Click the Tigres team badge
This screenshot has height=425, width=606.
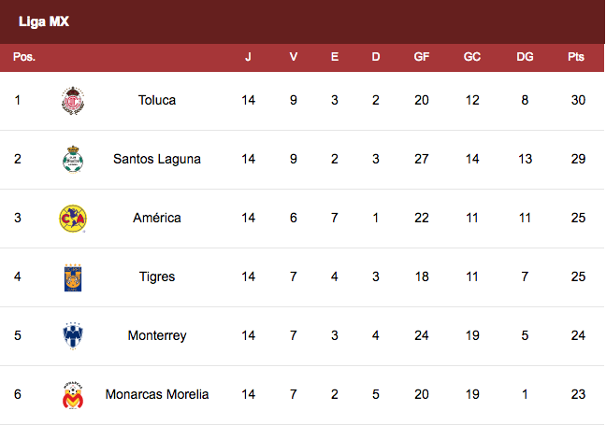coord(73,277)
